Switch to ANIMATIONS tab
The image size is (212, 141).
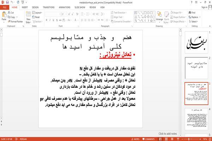(65, 7)
